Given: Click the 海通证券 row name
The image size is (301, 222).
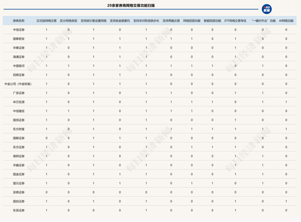Looking at the screenshot, I should click(x=18, y=57).
